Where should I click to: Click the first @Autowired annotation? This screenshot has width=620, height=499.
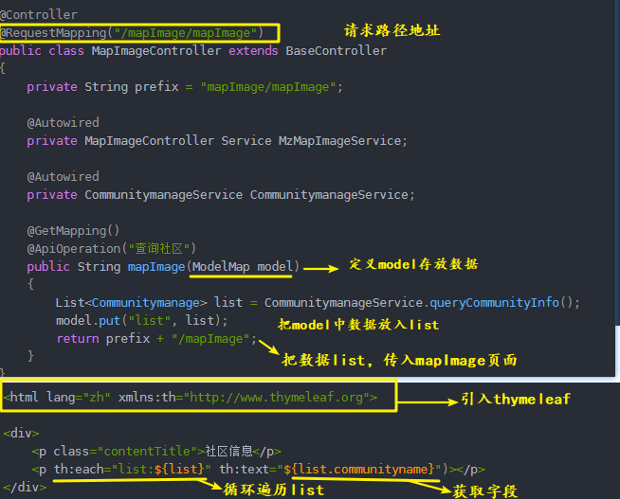point(63,123)
